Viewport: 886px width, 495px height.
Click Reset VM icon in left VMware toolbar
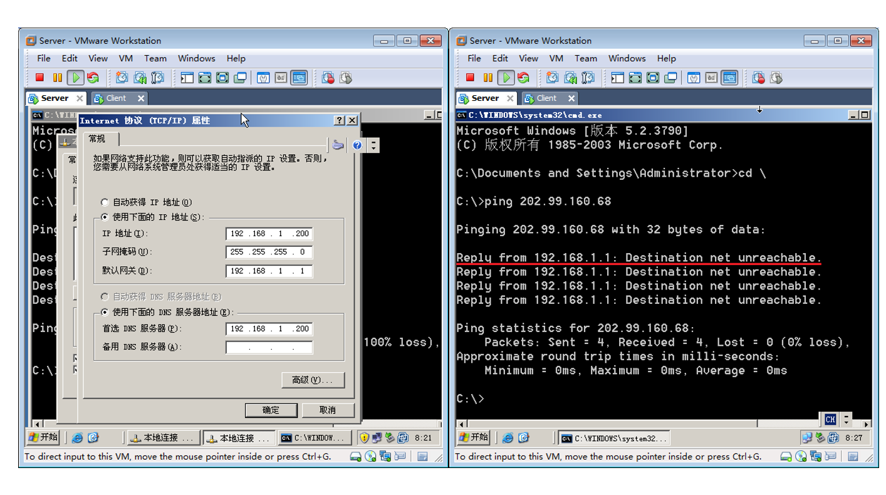tap(93, 78)
